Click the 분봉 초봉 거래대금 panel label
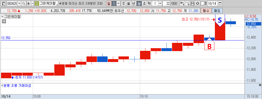The image size is (262, 99). click(17, 86)
